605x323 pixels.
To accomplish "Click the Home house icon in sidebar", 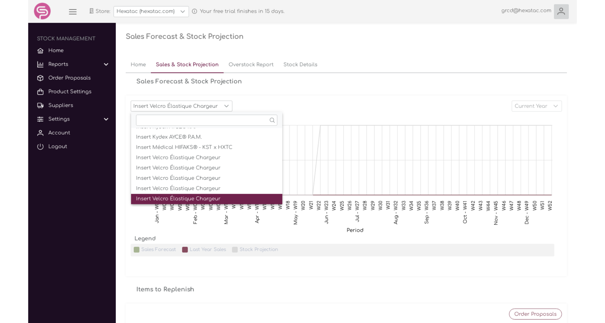I will [40, 51].
